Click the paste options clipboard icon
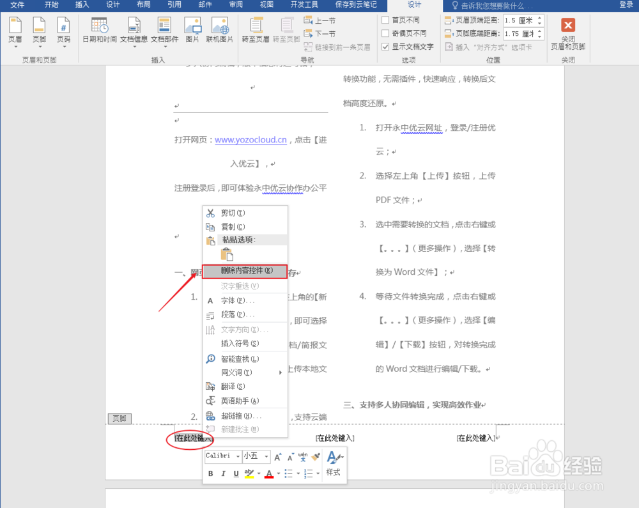 (227, 254)
